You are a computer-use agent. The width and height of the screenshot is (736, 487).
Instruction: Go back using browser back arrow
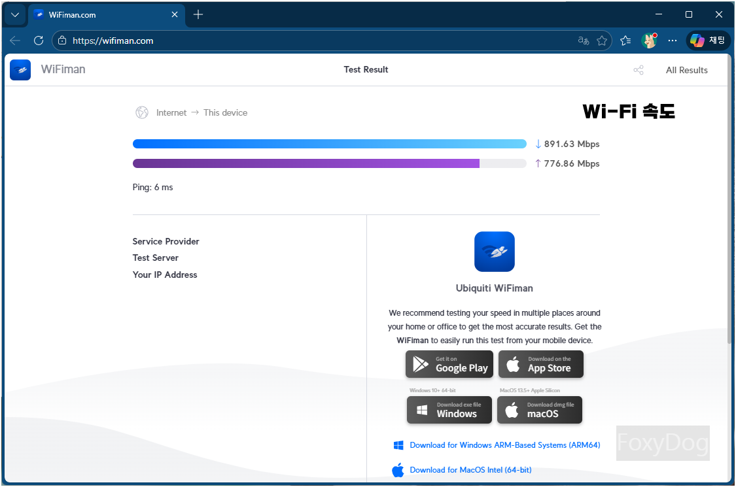(15, 41)
